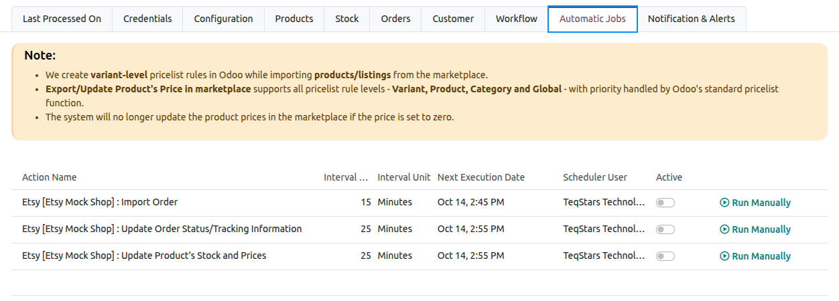Switch to the Customer tab
Screen dimensions: 839x301
(x=453, y=19)
